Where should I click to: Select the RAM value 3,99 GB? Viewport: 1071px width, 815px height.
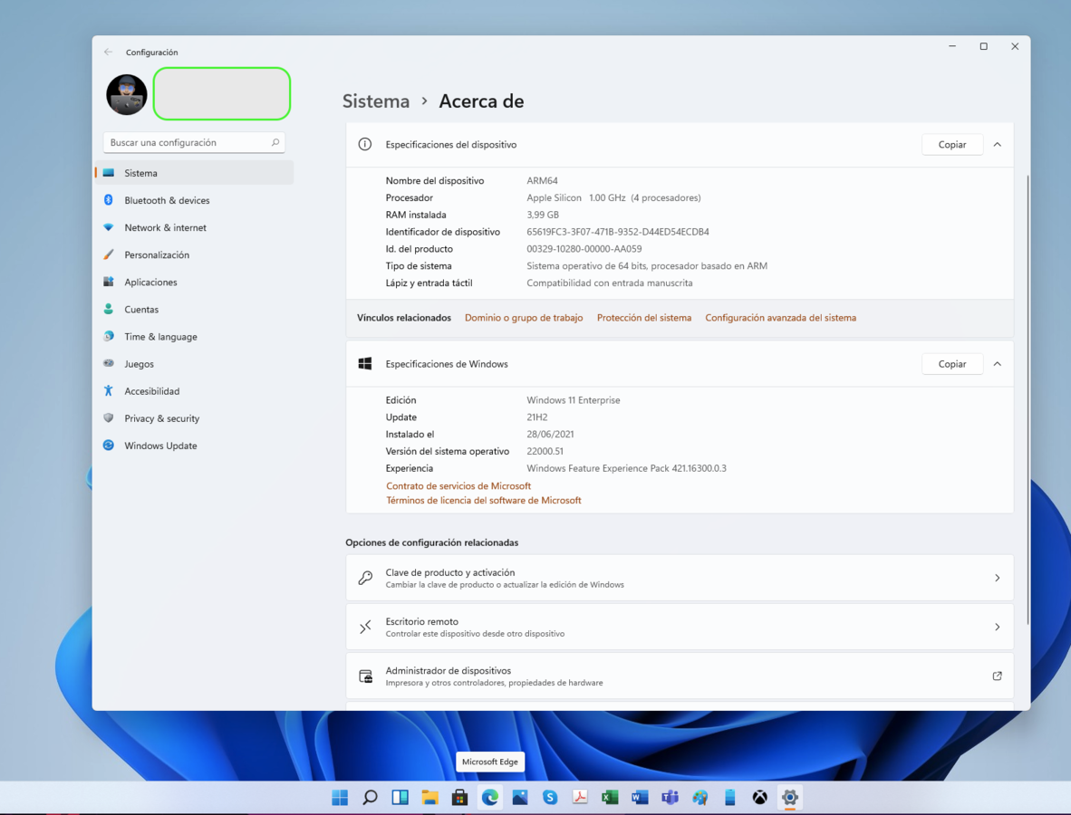pyautogui.click(x=543, y=215)
